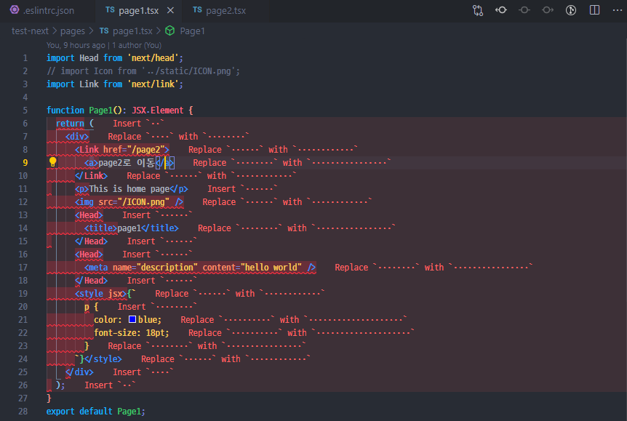Click page1.tsx in the breadcrumb

click(132, 31)
